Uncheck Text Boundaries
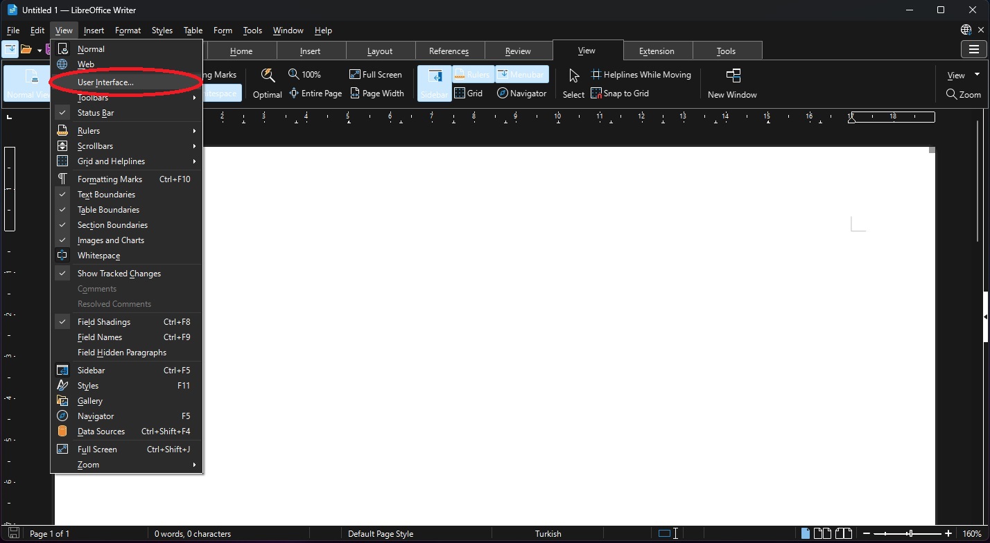This screenshot has height=543, width=990. click(127, 195)
